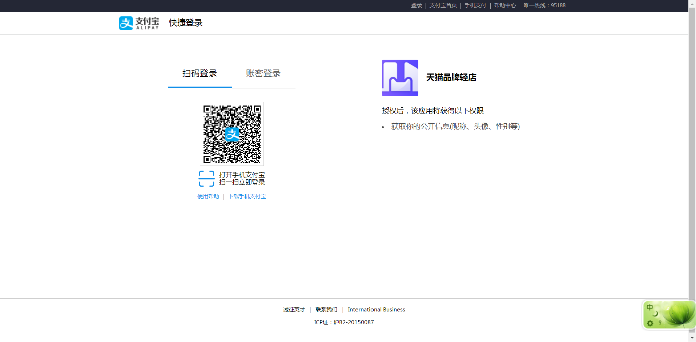Click the vertical scrollbar down arrow
Screen dimensions: 696x342
tap(692, 338)
